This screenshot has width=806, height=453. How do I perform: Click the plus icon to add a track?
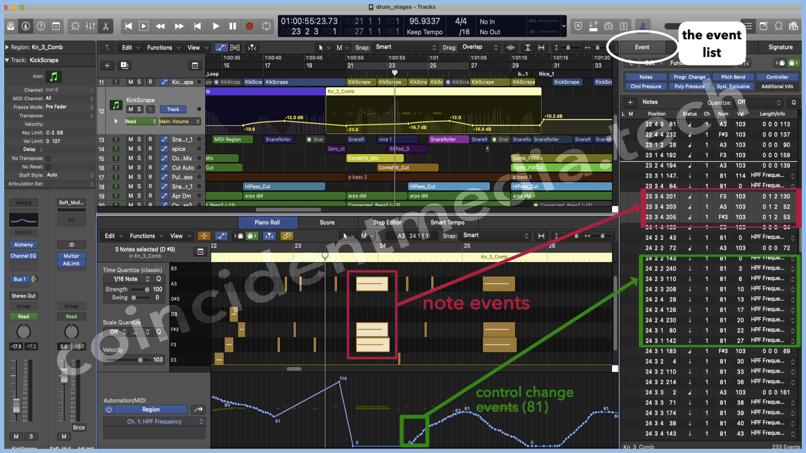(x=107, y=65)
